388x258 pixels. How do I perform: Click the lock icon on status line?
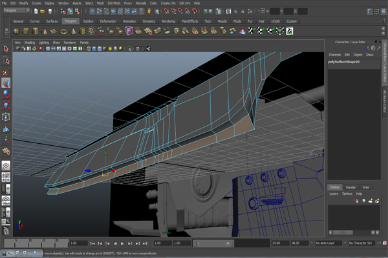click(149, 11)
